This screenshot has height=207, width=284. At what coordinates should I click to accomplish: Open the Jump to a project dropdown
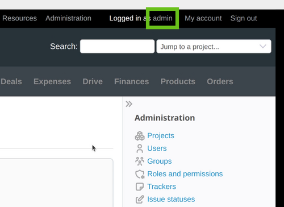(214, 47)
